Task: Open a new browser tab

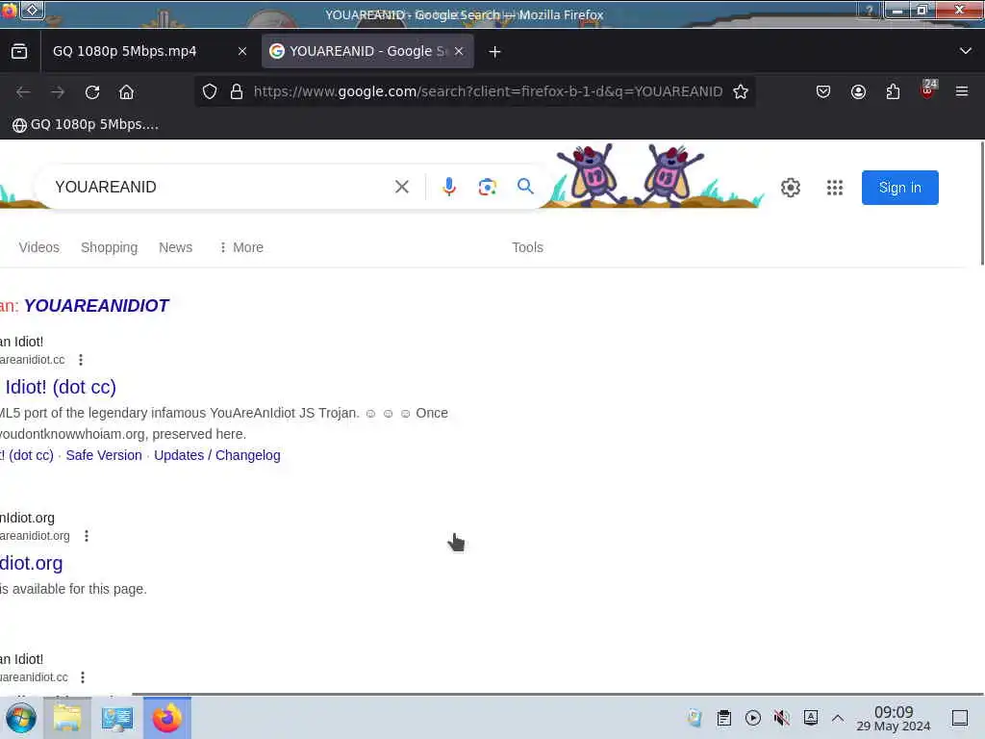Action: [x=495, y=52]
